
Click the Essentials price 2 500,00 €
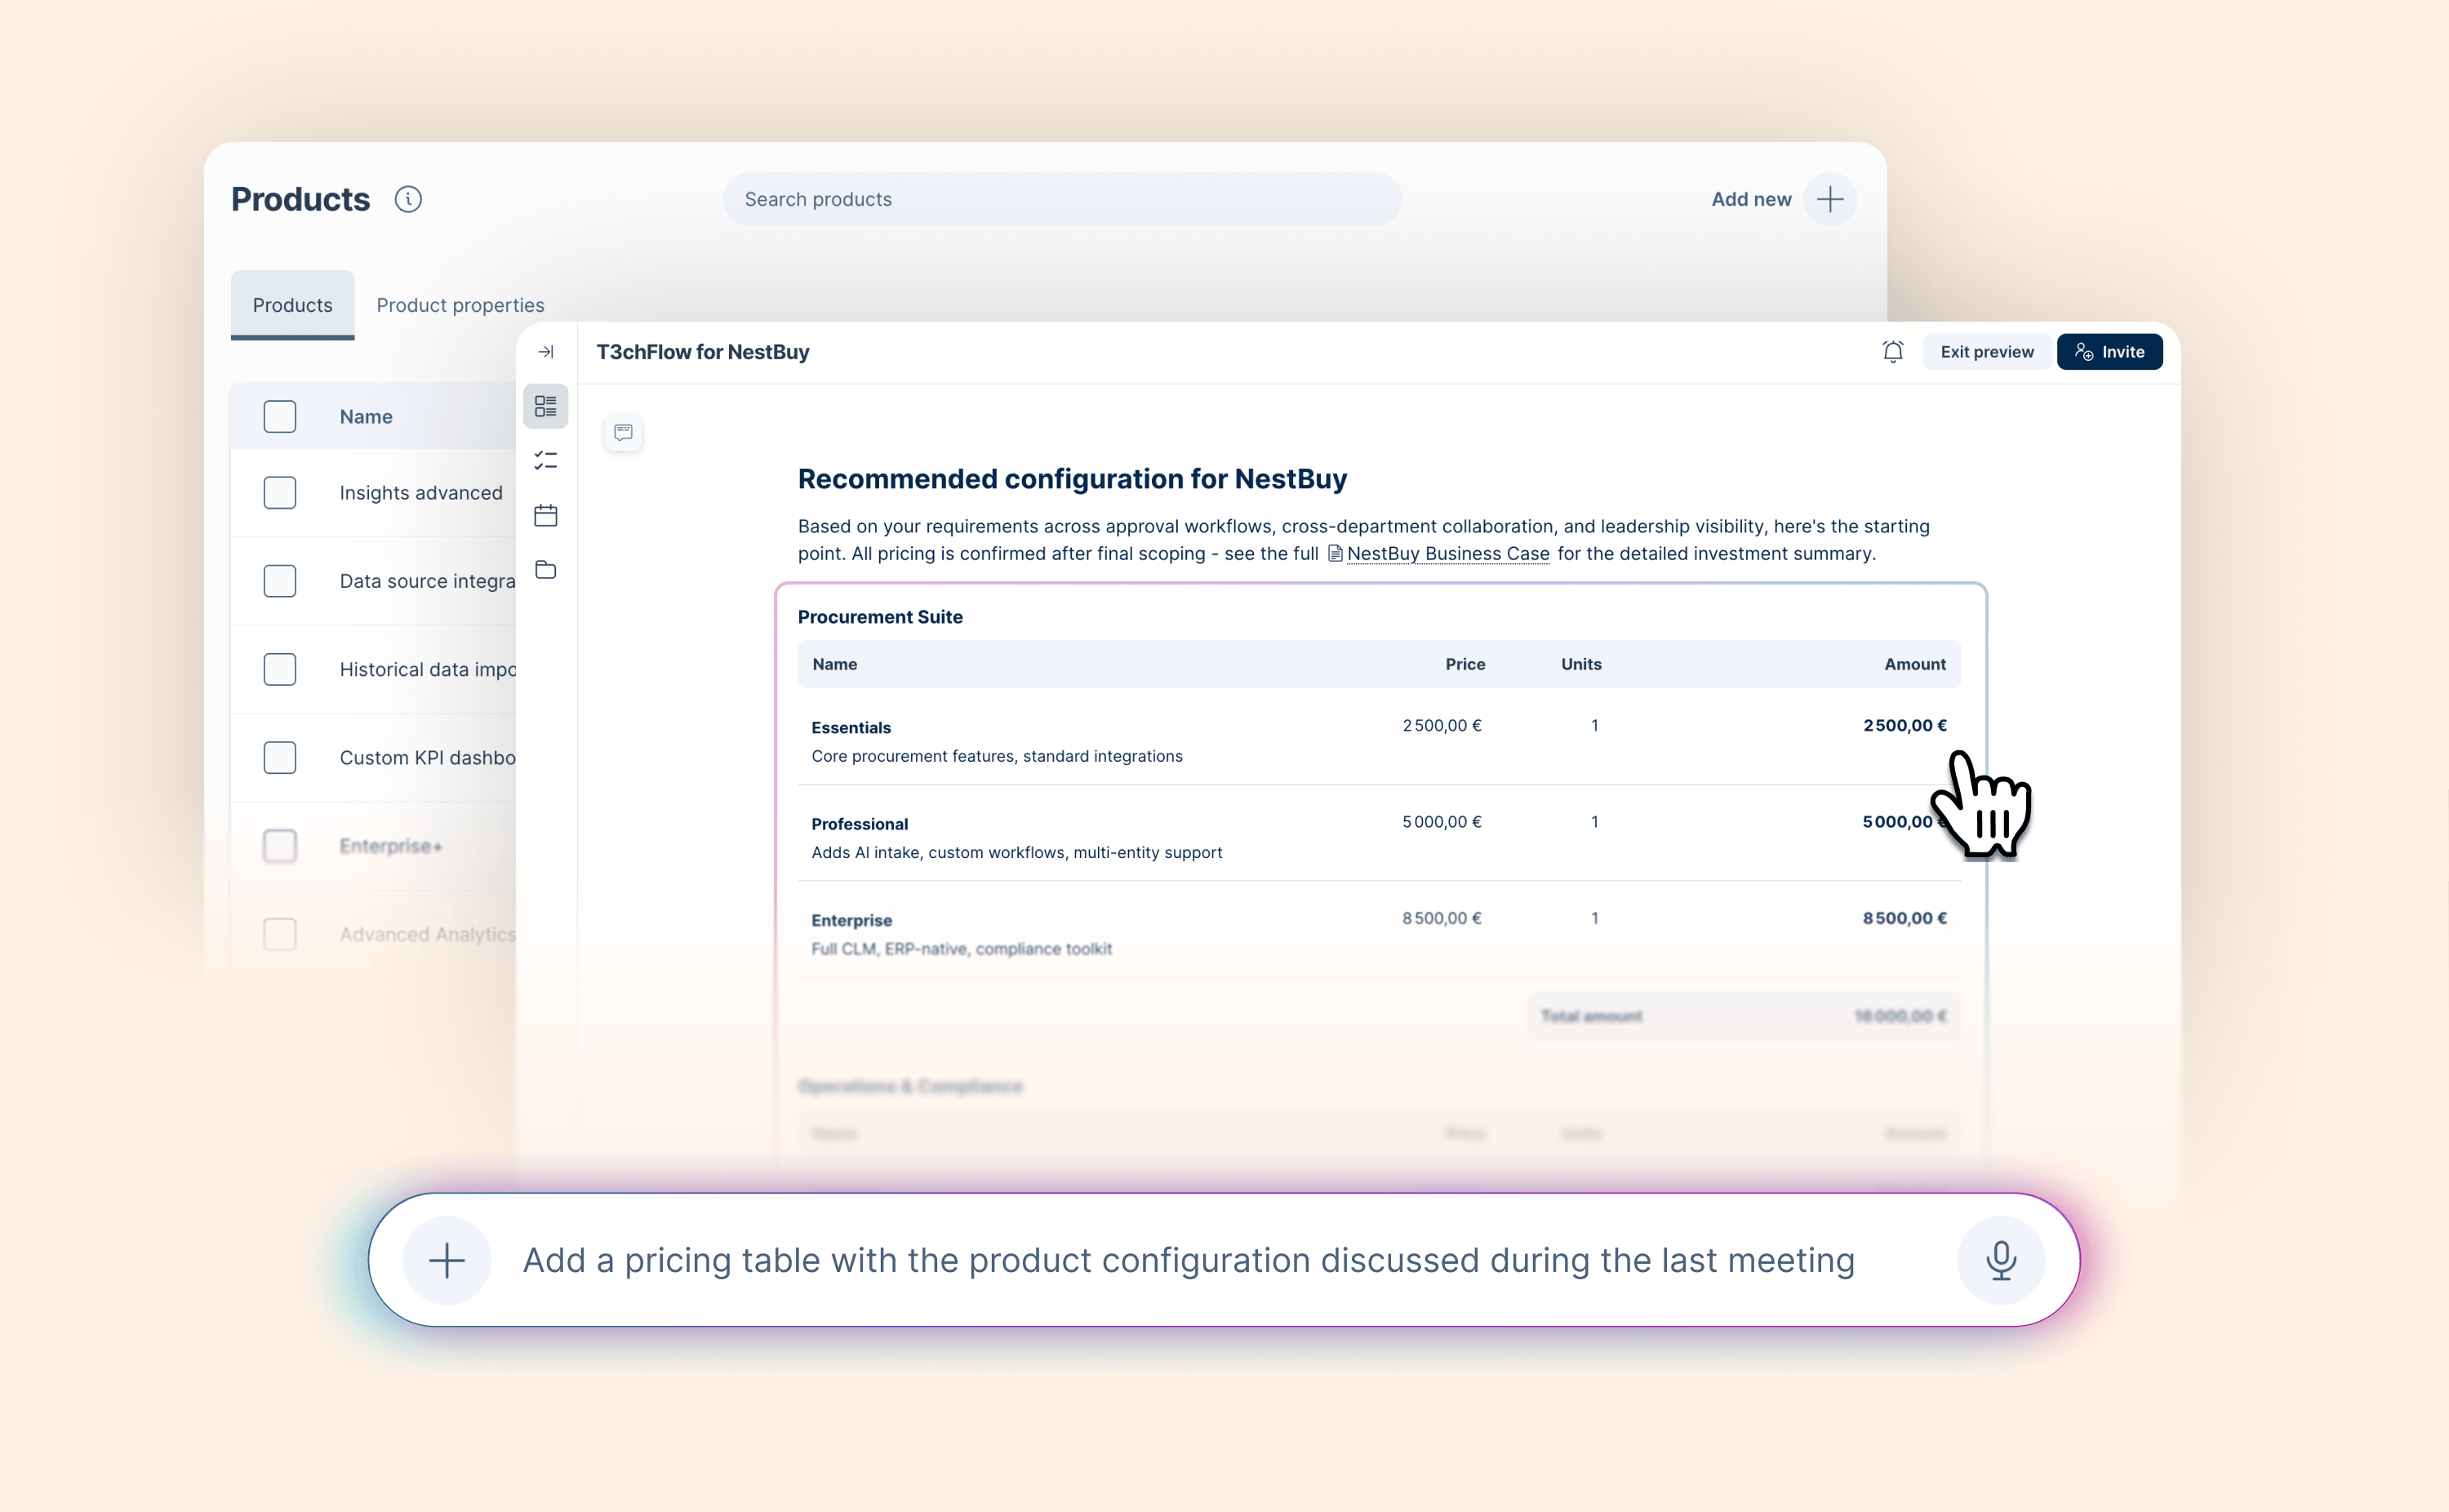point(1442,725)
